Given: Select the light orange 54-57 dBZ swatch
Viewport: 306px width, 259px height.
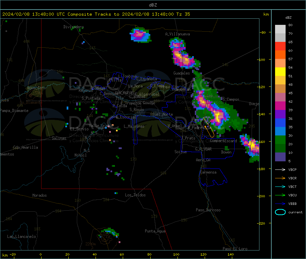Looking at the screenshot, I should point(280,63).
